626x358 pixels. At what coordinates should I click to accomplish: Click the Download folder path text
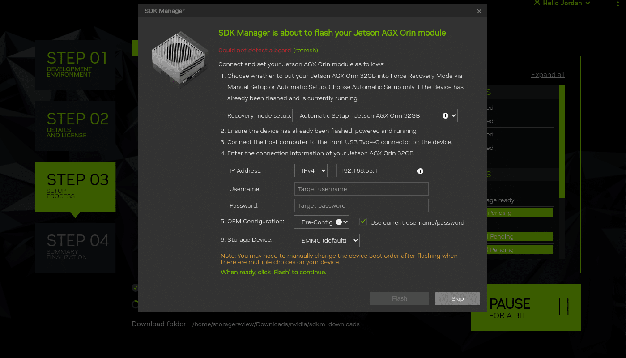click(276, 324)
